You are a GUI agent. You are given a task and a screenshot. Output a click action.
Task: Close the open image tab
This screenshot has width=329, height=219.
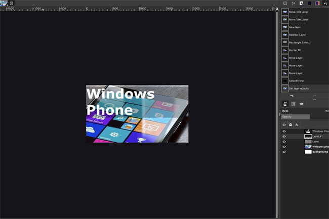coord(11,3)
